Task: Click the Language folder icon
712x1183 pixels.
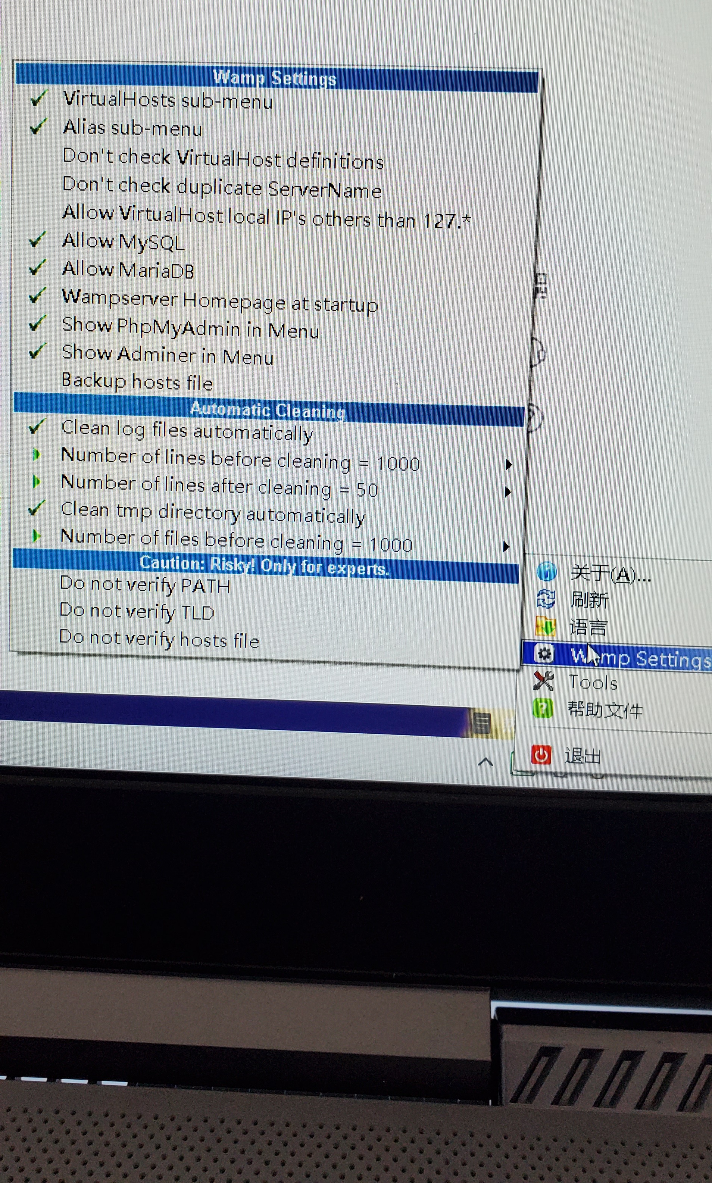Action: pos(545,626)
